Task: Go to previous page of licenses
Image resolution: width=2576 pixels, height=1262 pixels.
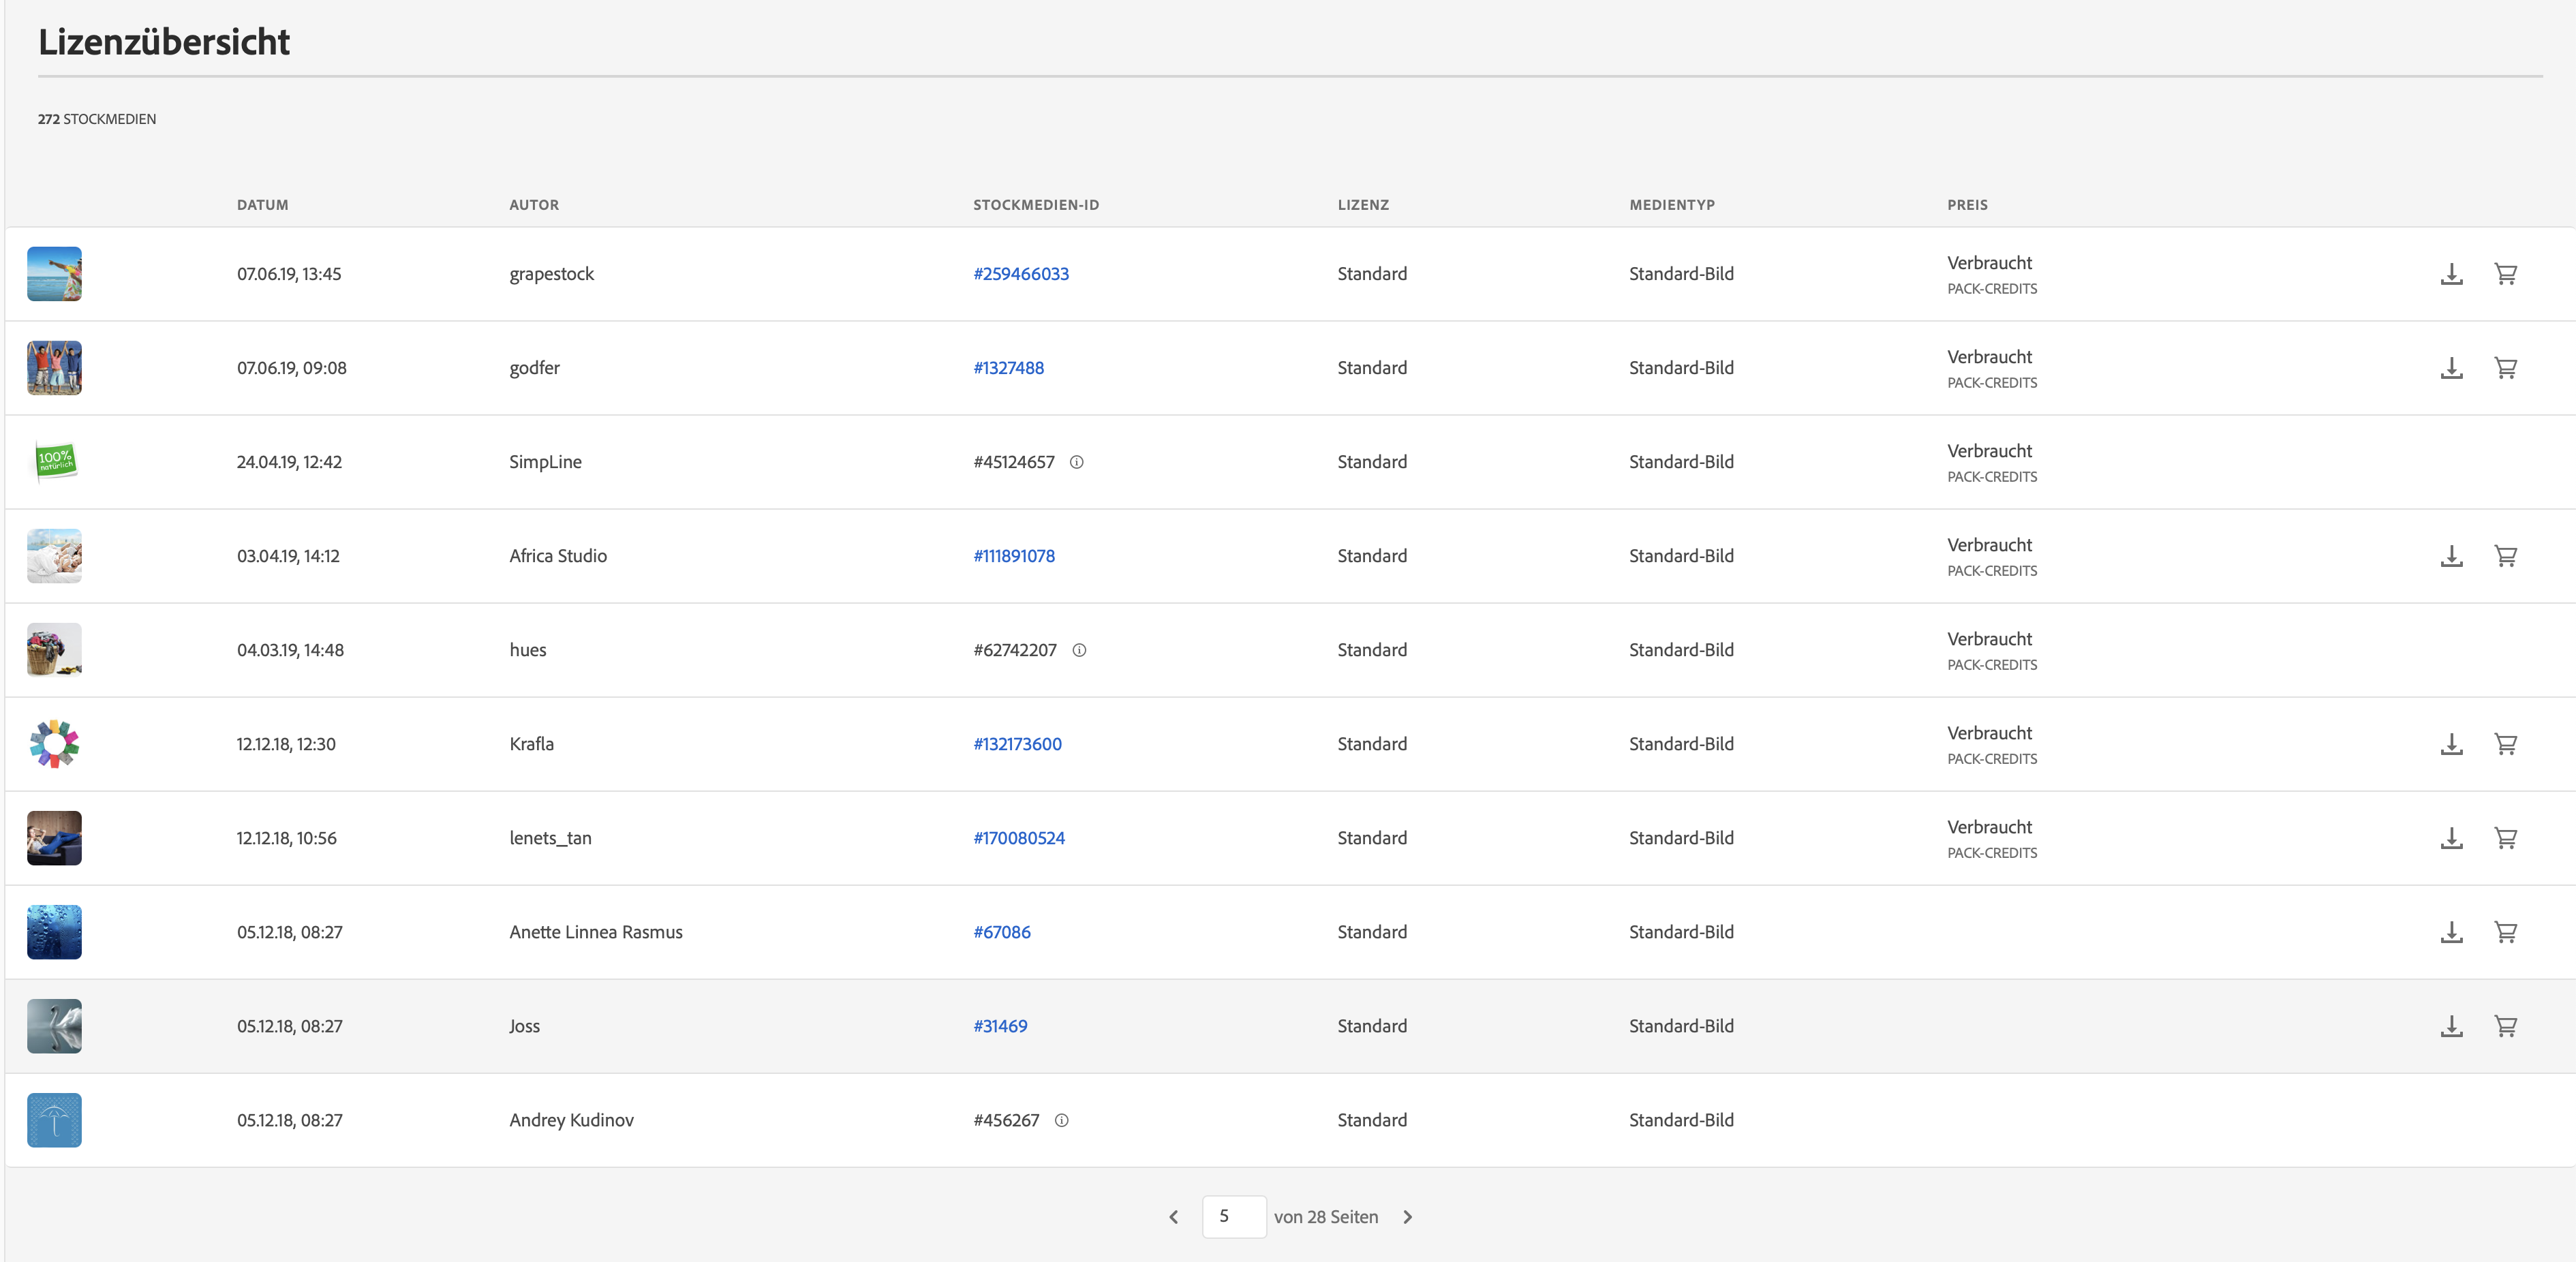Action: 1174,1217
